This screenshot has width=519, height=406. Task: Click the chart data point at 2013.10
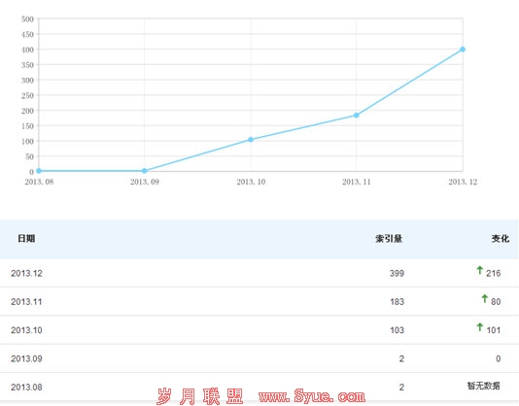tap(251, 140)
